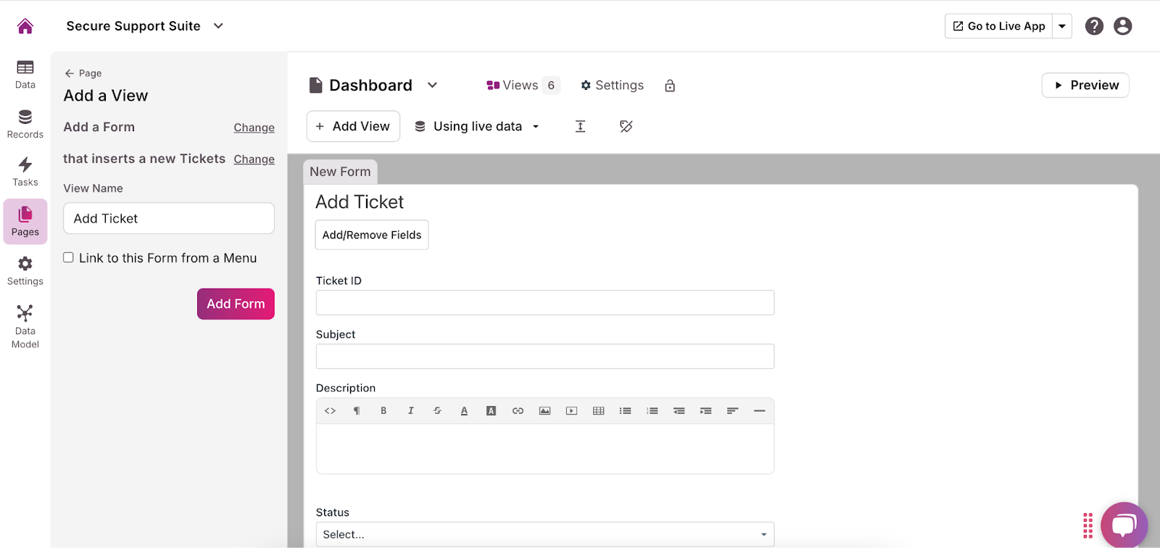Open the help question mark icon
The width and height of the screenshot is (1160, 548).
tap(1094, 26)
